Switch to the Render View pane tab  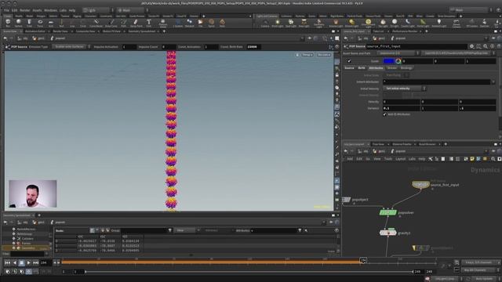(x=60, y=31)
